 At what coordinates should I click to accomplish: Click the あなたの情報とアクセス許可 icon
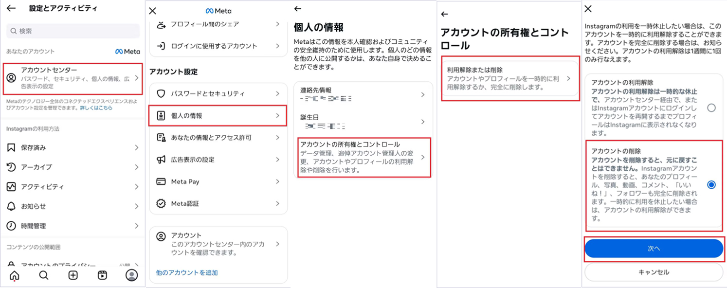click(x=161, y=138)
